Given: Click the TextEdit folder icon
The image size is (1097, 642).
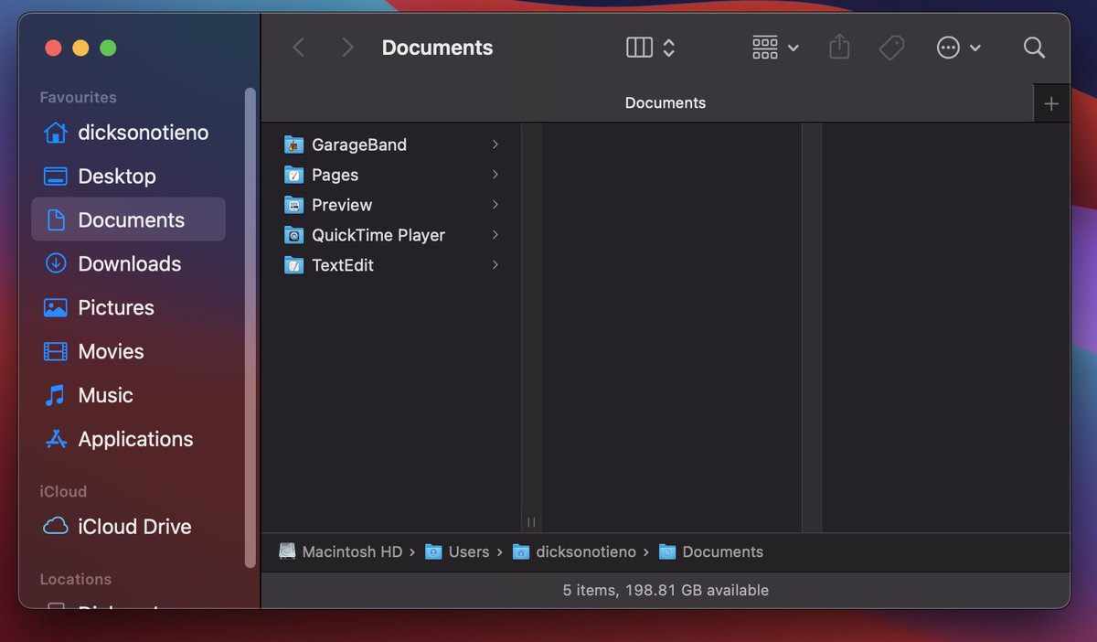Looking at the screenshot, I should pos(293,265).
